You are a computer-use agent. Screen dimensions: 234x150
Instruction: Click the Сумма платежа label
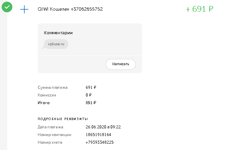(x=53, y=87)
